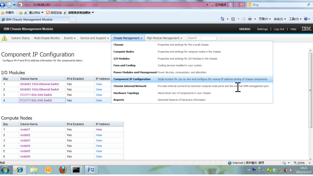Open the Safety (安全) dropdown menu
Image resolution: width=313 pixels, height=176 pixels.
point(280,19)
